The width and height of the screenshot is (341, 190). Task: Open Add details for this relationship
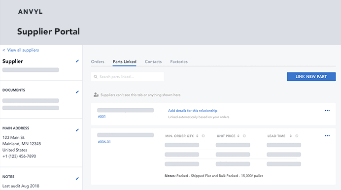(193, 111)
